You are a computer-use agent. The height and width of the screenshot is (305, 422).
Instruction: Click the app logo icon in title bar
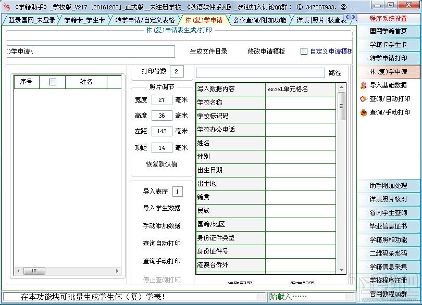point(6,7)
